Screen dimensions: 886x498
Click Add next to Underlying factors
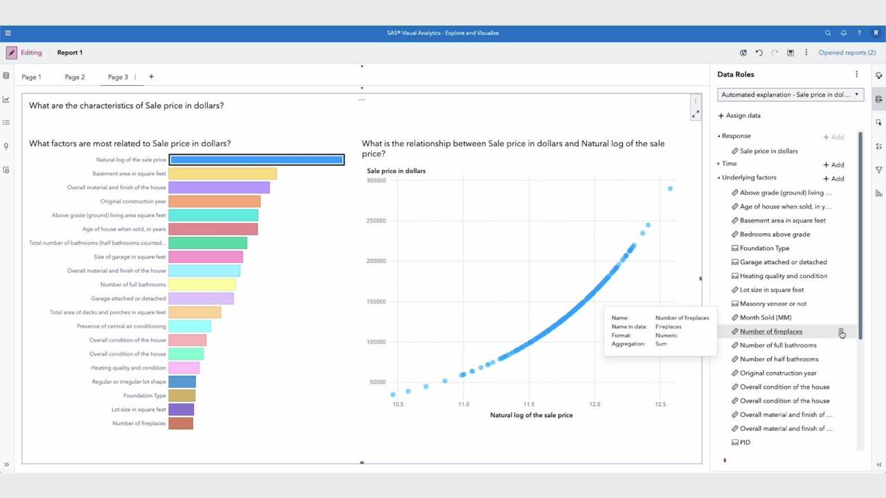click(x=833, y=178)
